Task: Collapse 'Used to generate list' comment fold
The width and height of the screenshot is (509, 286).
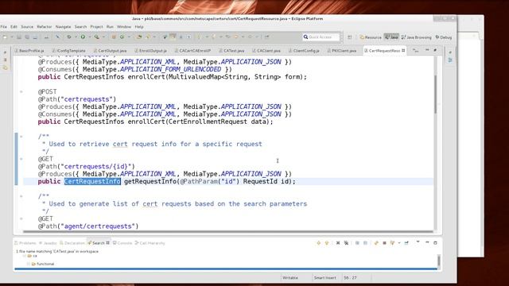Action: click(x=21, y=196)
